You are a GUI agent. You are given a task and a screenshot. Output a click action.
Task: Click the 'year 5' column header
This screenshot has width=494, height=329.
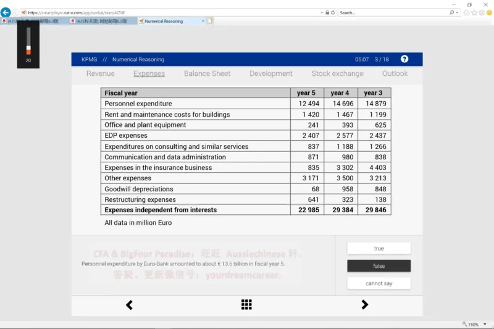click(x=306, y=93)
